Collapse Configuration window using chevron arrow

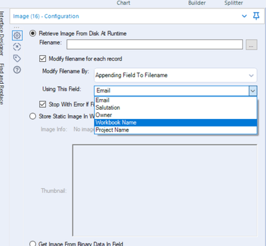[x=244, y=16]
